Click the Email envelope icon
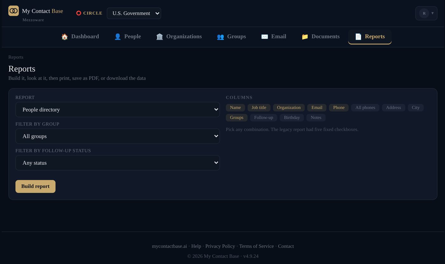The height and width of the screenshot is (264, 445). pos(264,37)
